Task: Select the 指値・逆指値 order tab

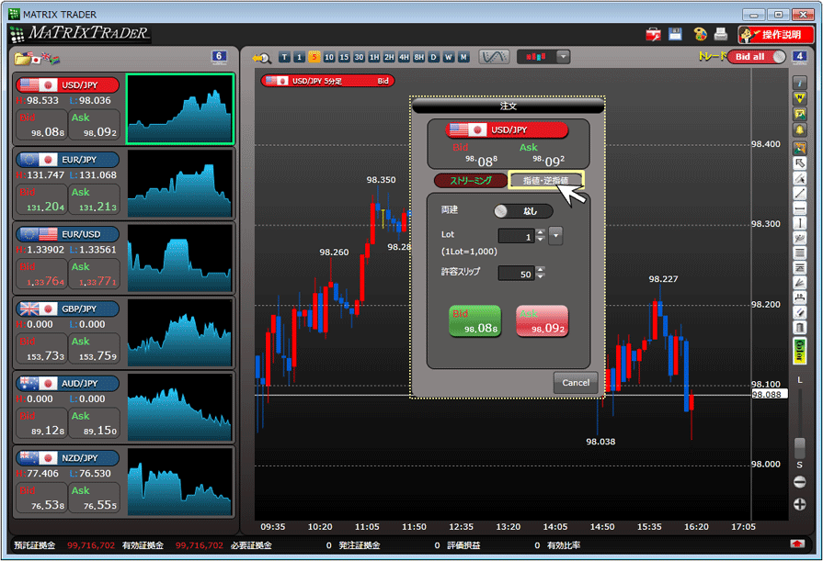Action: pyautogui.click(x=546, y=180)
